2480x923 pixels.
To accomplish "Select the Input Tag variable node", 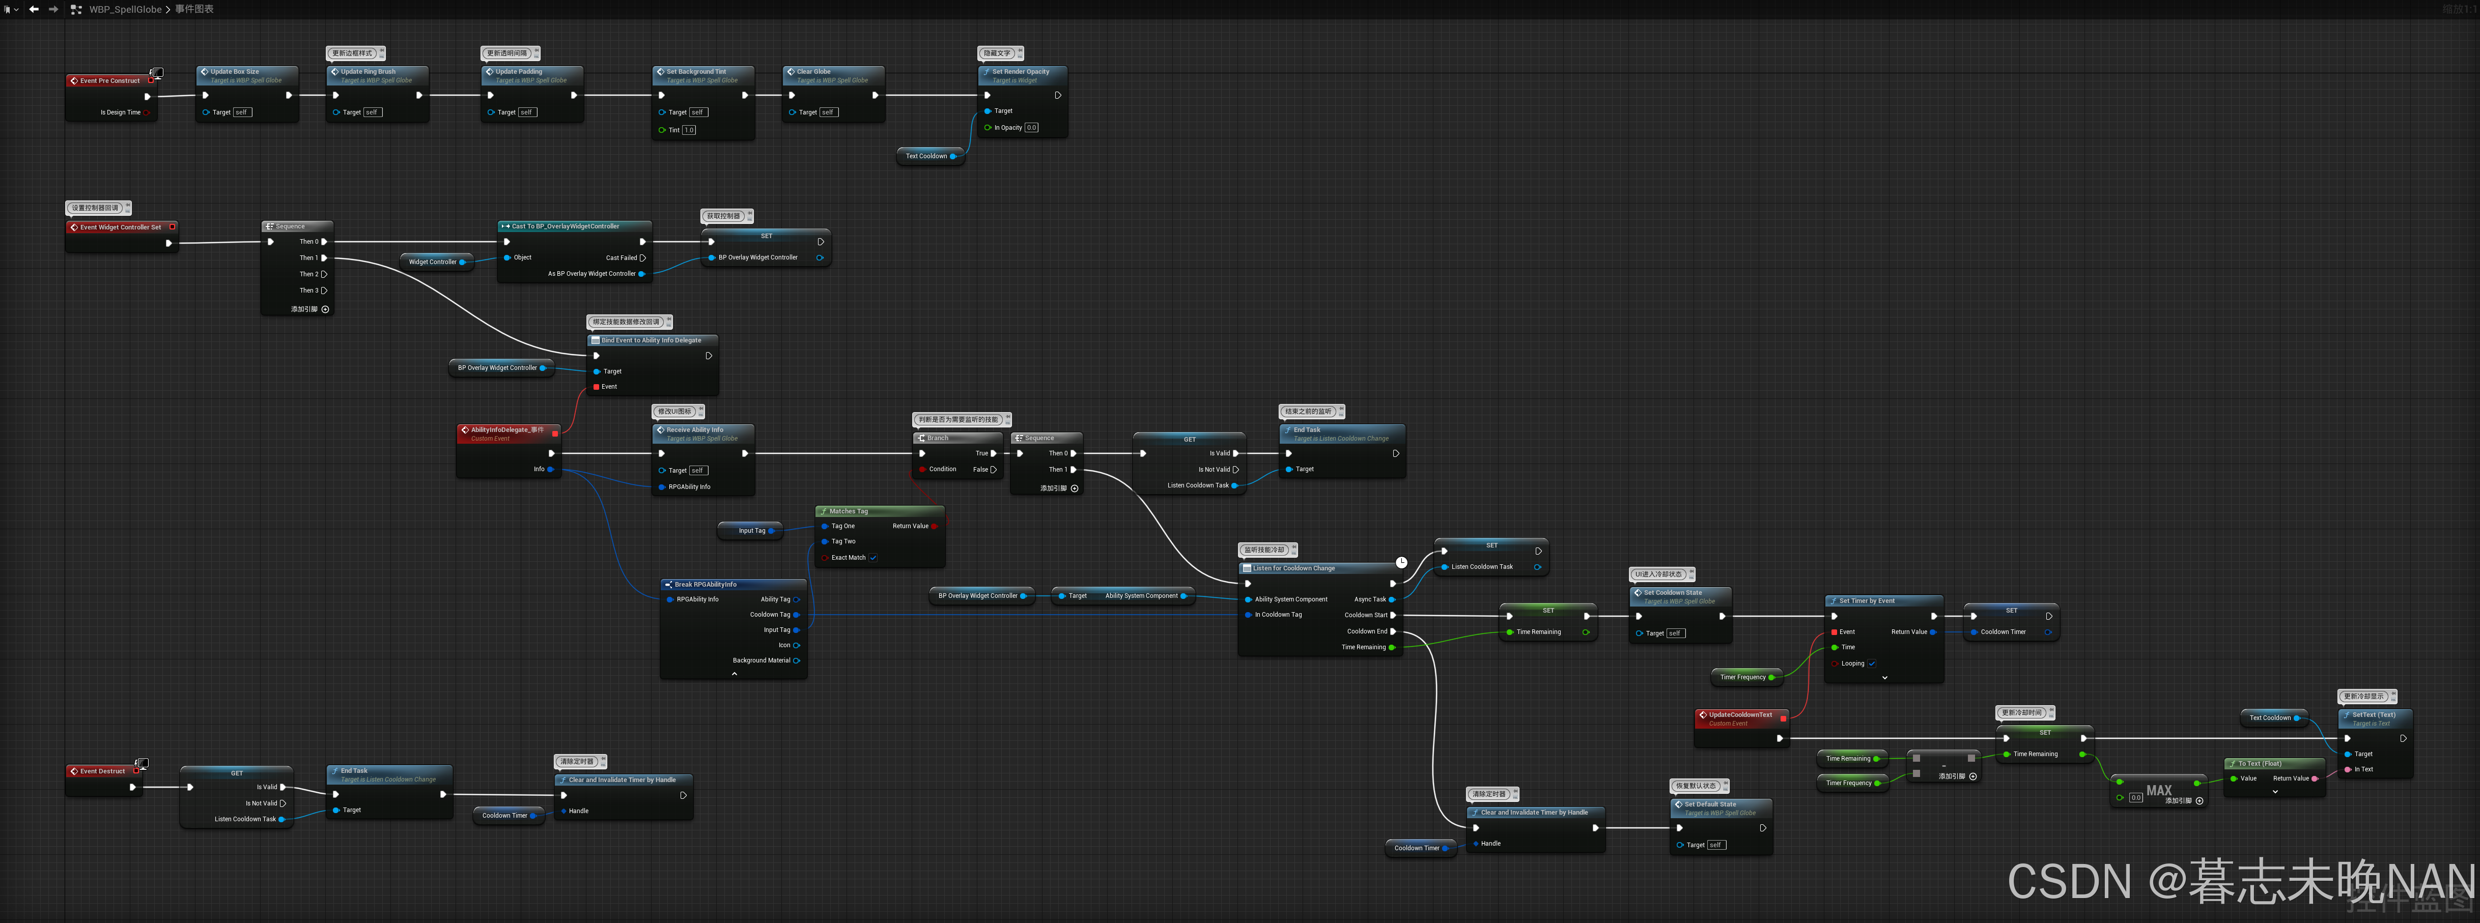I will point(751,530).
